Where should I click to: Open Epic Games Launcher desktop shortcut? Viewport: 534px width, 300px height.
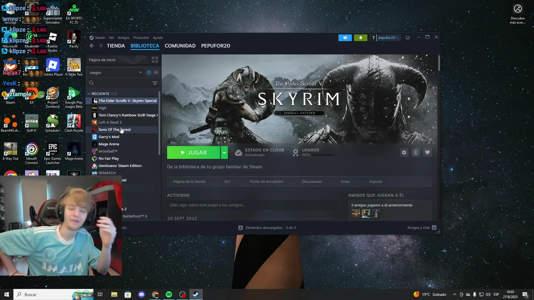[53, 153]
